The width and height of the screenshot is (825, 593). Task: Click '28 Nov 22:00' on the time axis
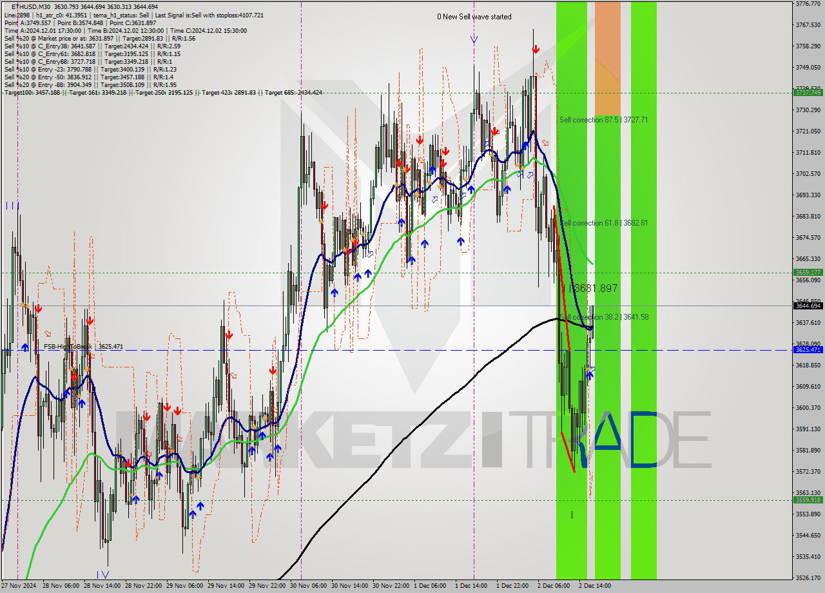143,586
